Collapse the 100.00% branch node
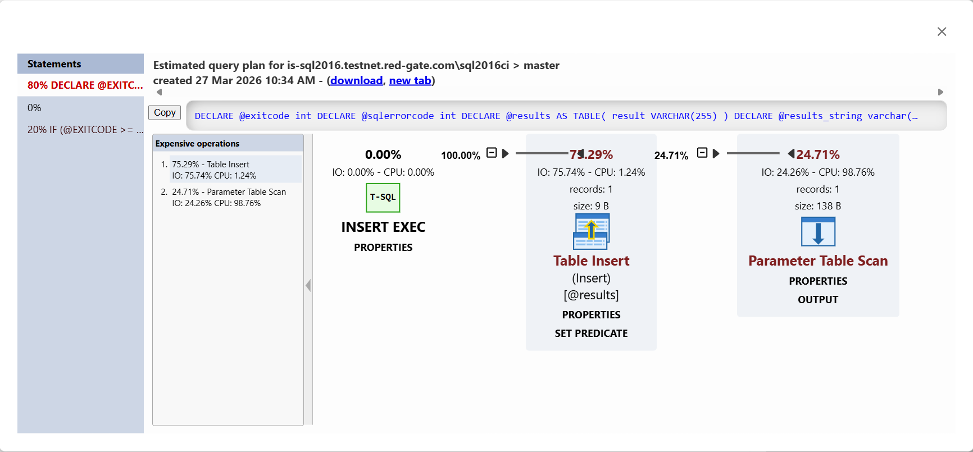 click(x=492, y=153)
